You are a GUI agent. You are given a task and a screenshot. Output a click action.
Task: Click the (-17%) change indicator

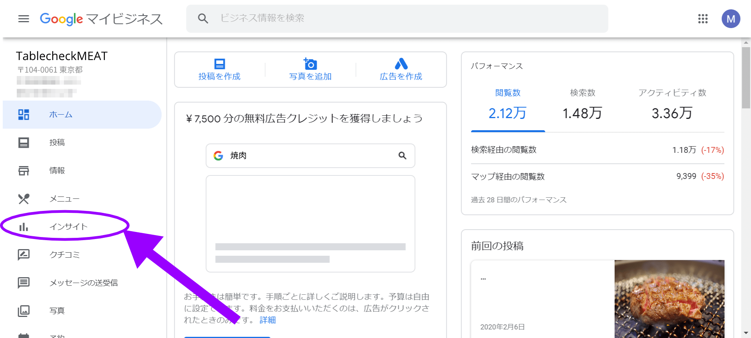(x=712, y=150)
